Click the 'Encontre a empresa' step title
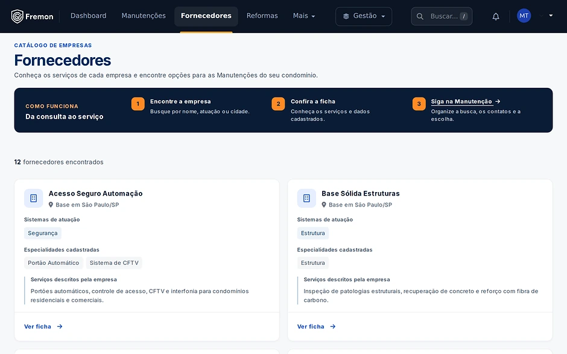 [x=180, y=101]
